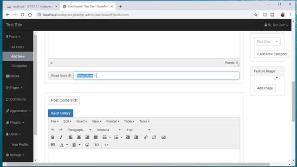Image resolution: width=297 pixels, height=167 pixels.
Task: Remove link using the unlink icon
Action: (x=154, y=137)
